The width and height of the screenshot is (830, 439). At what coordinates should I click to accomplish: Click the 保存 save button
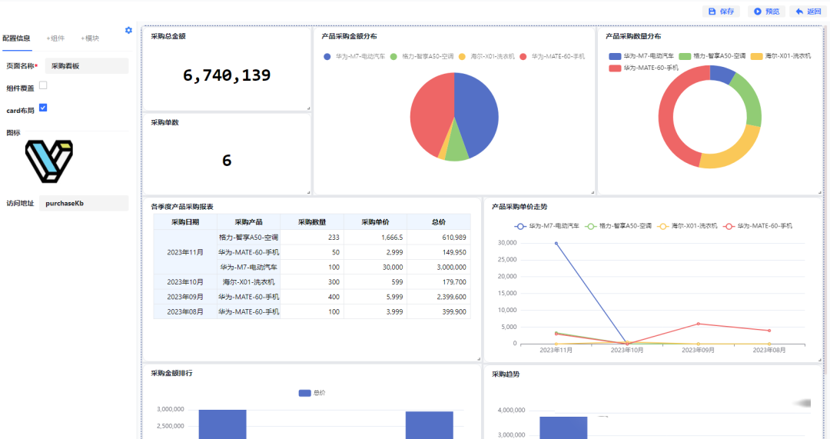point(722,12)
